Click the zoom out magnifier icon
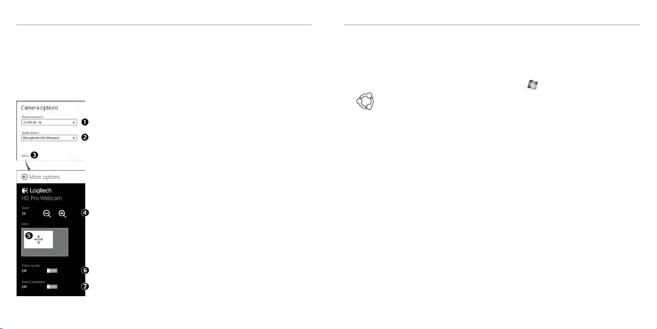 point(47,214)
